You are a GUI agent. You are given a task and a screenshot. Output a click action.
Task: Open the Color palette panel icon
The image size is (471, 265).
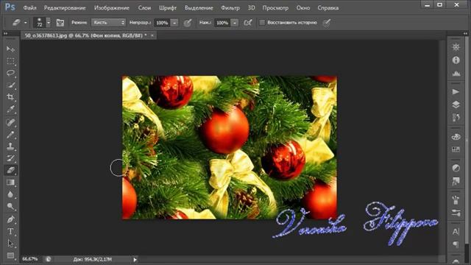(456, 137)
